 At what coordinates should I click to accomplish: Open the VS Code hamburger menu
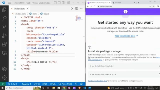point(10,3)
